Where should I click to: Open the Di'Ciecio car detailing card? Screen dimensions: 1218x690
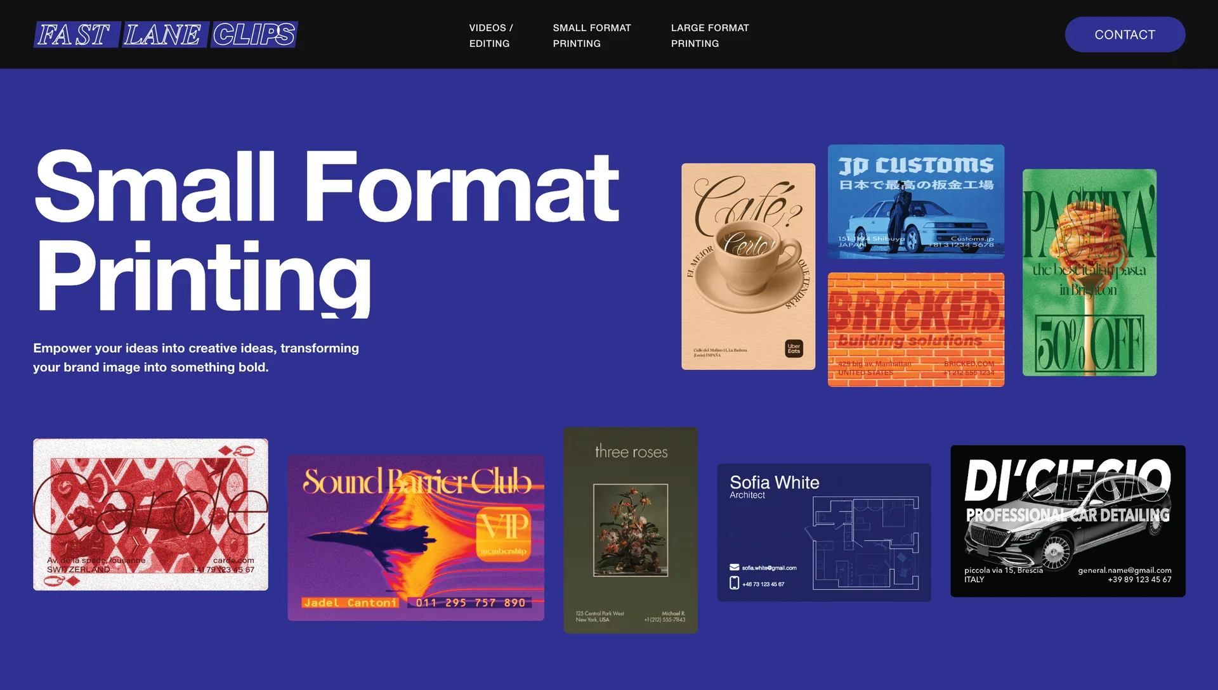point(1068,521)
